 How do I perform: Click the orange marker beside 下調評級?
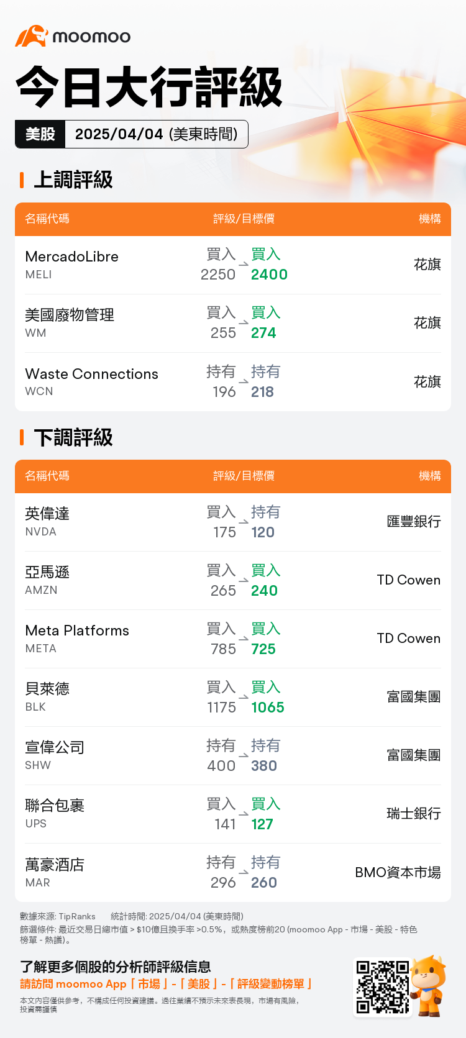[22, 437]
